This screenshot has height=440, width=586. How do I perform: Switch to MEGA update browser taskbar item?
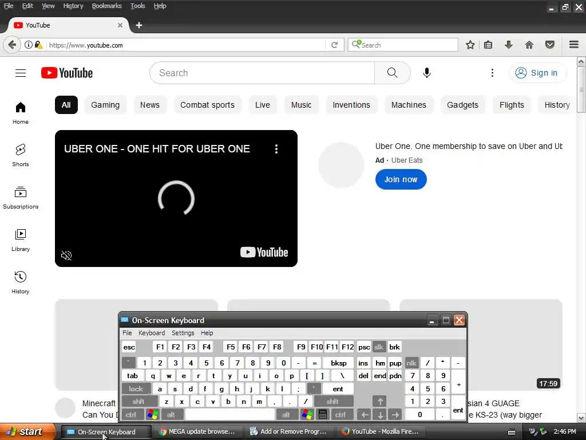tap(198, 431)
